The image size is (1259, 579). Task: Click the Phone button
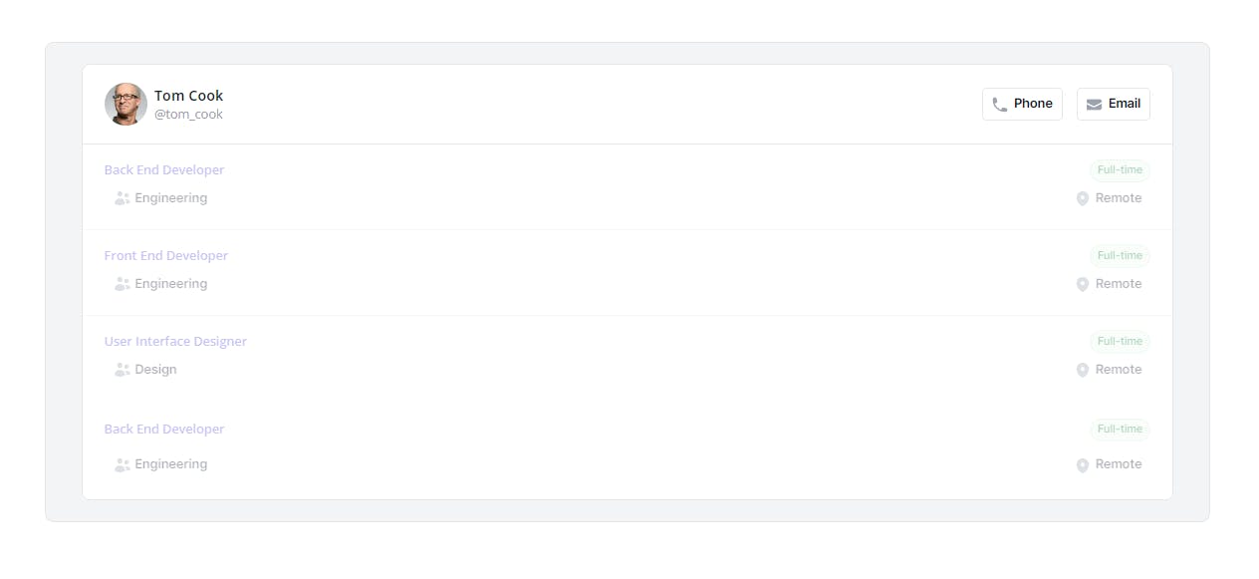tap(1022, 104)
